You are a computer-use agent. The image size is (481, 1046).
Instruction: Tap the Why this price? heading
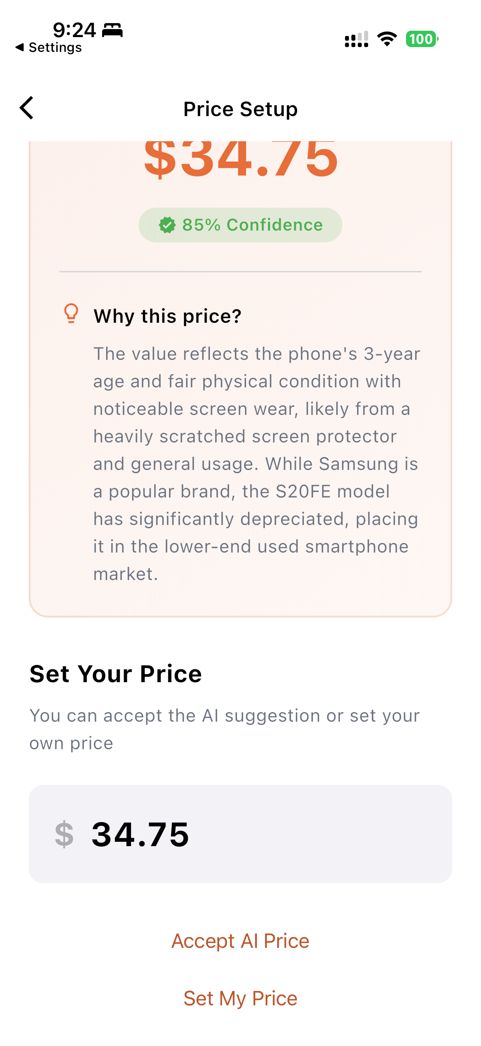[167, 316]
